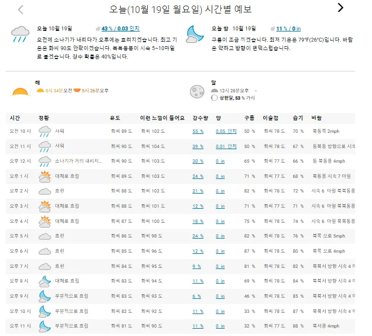This screenshot has width=372, height=336.
Task: Open the 55 % precipitation link at 오전 10시
Action: [x=198, y=131]
